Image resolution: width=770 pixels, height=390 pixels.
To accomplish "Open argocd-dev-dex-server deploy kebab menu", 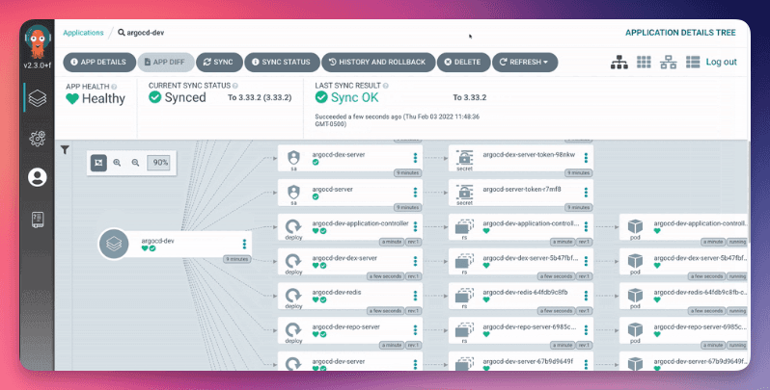I will tap(415, 261).
